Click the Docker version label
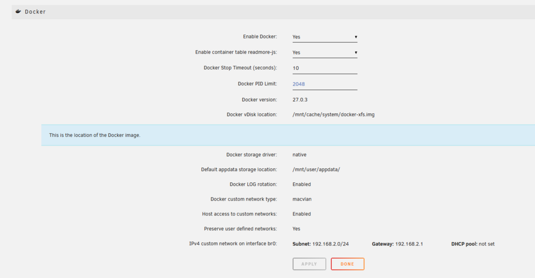Image resolution: width=535 pixels, height=278 pixels. [259, 99]
